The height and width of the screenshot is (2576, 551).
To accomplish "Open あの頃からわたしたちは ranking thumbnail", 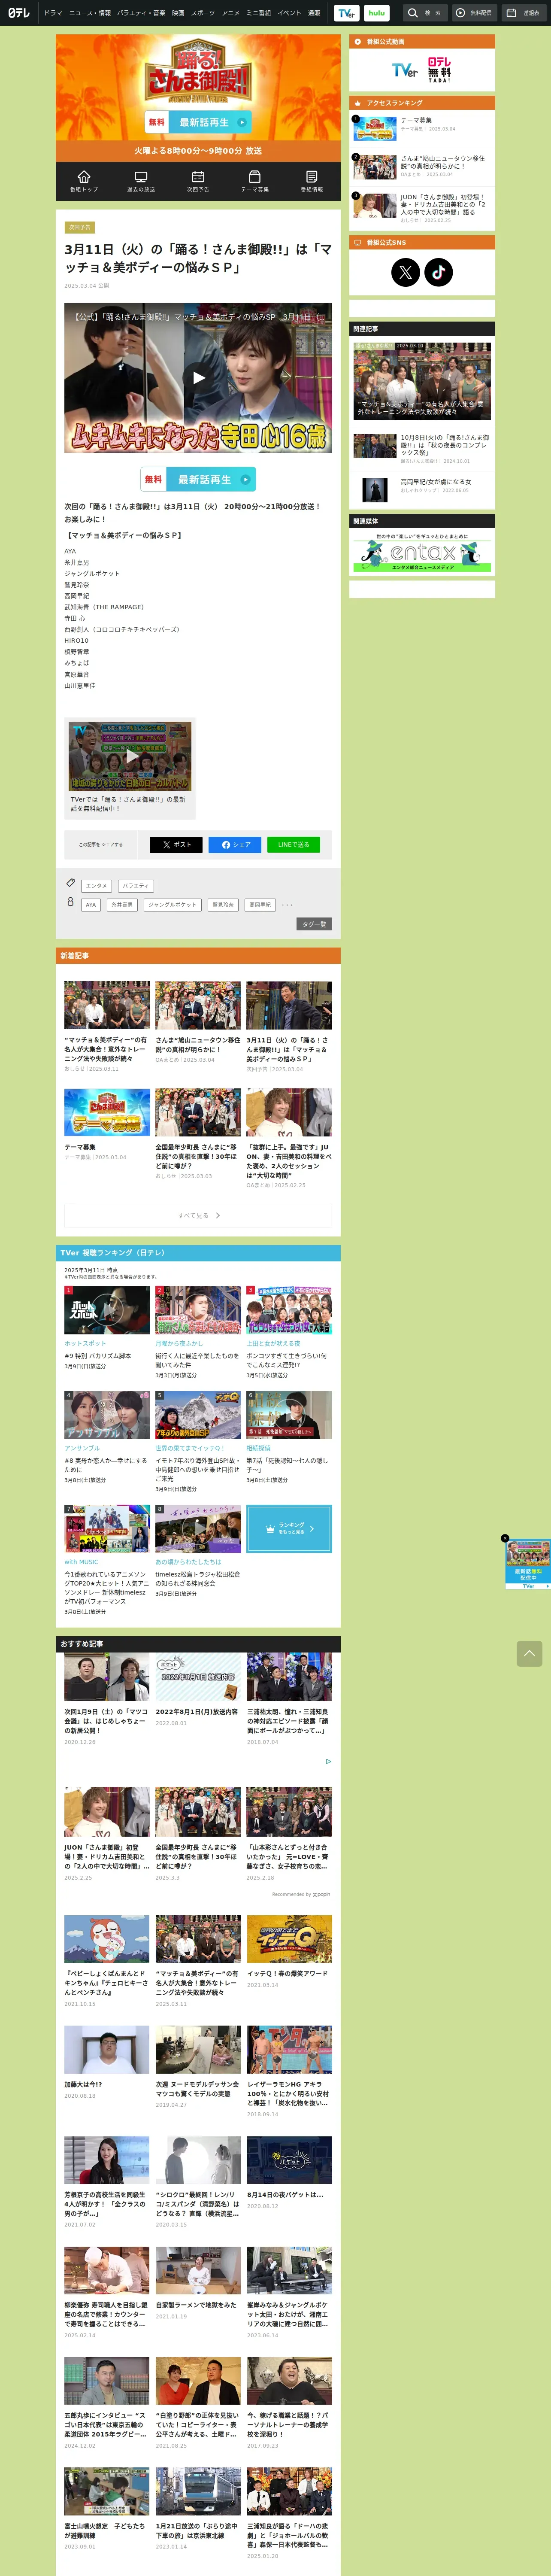I will tap(198, 1528).
